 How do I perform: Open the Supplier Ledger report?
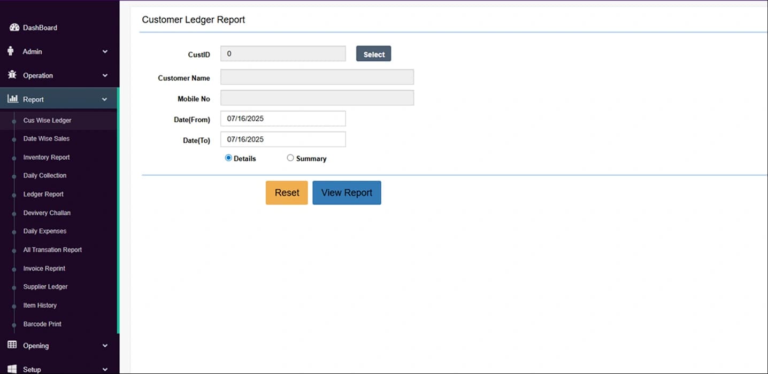pos(45,286)
